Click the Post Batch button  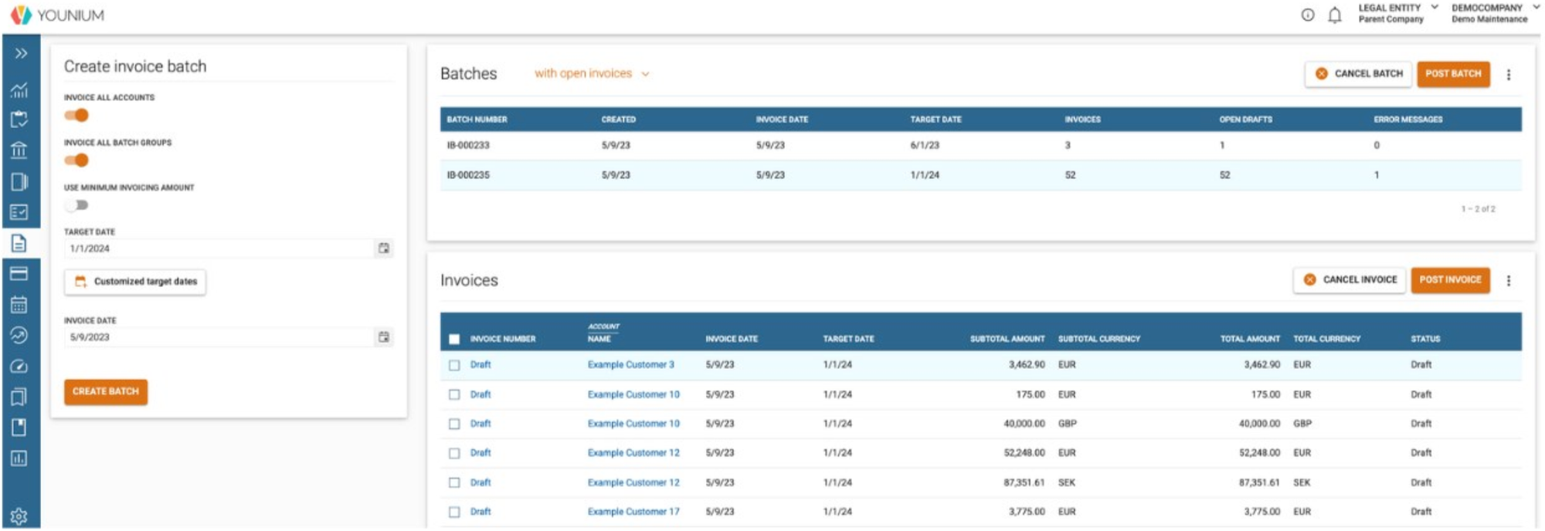click(1453, 73)
